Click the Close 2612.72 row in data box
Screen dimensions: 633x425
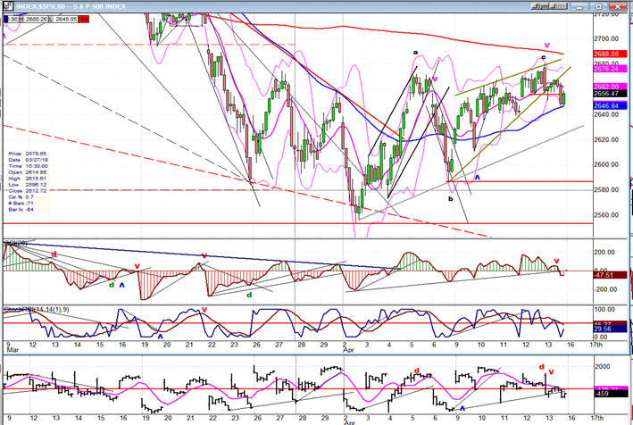(27, 190)
